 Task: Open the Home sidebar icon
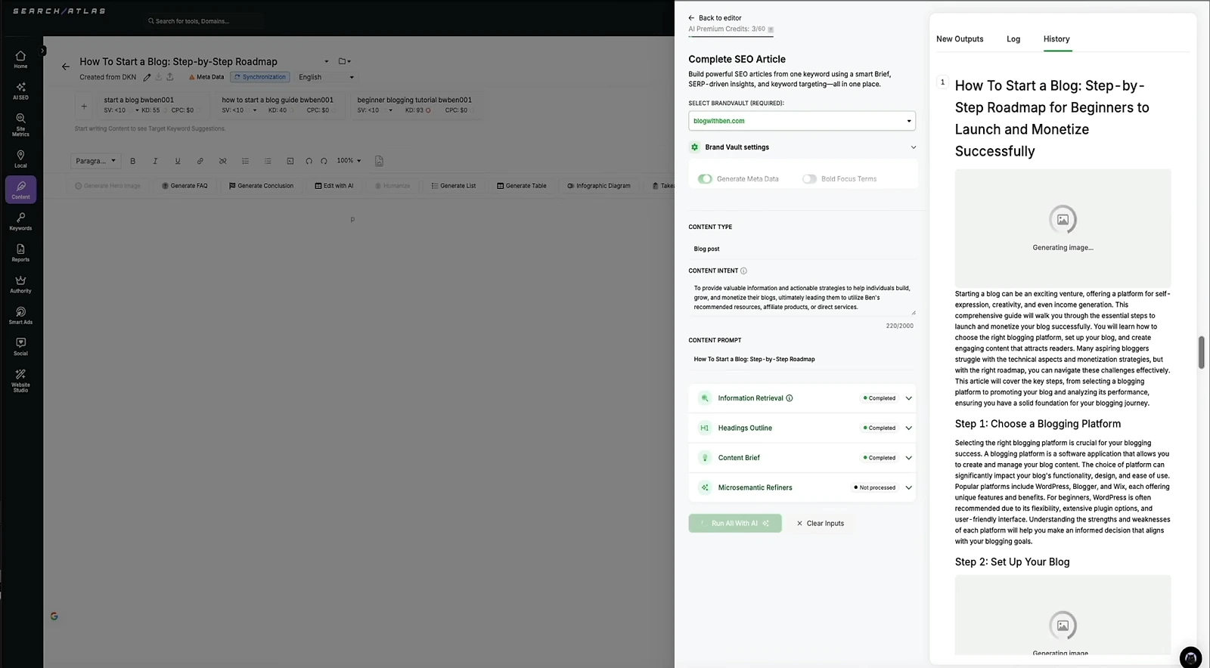click(x=20, y=60)
